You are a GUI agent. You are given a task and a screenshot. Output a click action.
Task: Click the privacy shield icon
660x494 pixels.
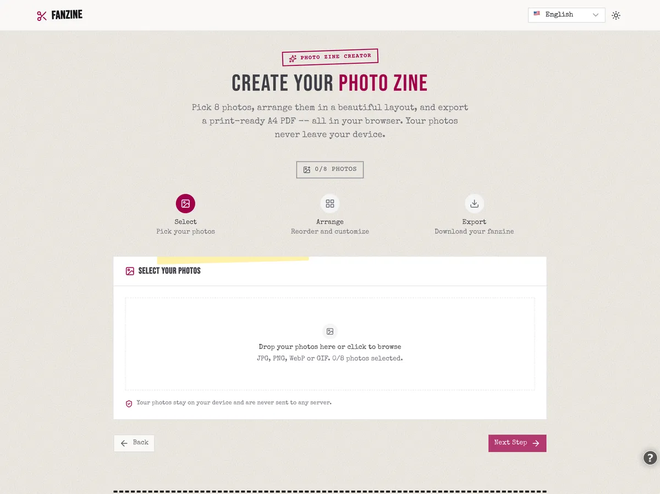click(x=129, y=403)
